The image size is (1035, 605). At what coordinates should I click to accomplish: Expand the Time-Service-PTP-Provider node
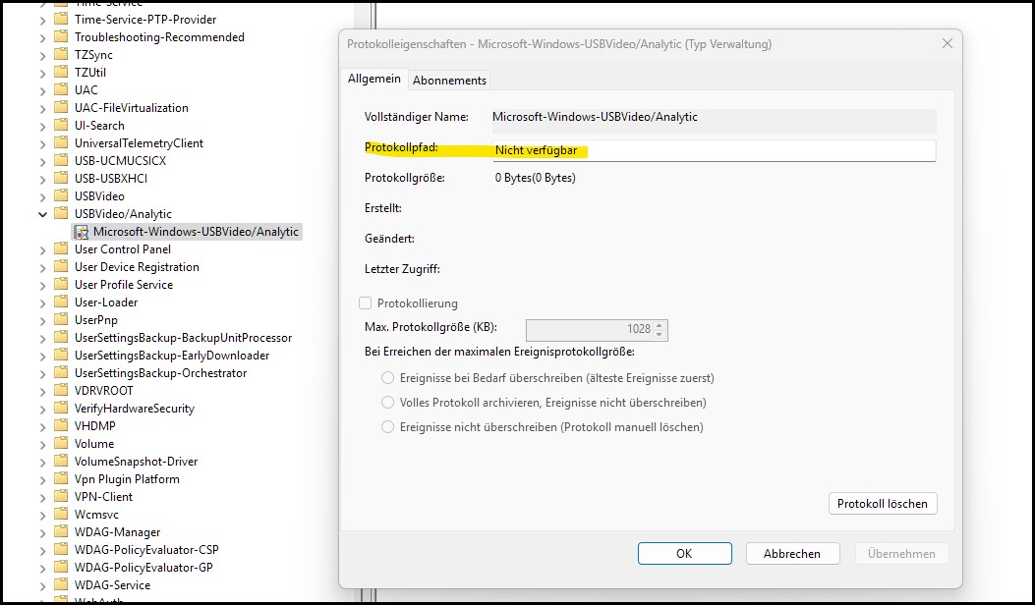(43, 20)
